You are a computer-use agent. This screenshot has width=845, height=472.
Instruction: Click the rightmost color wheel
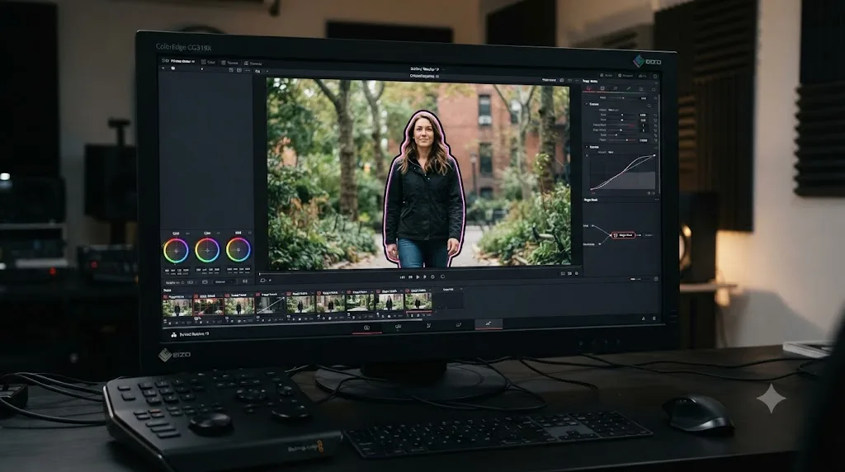tap(238, 249)
